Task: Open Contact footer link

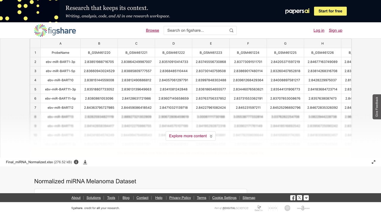Action: tap(142, 198)
